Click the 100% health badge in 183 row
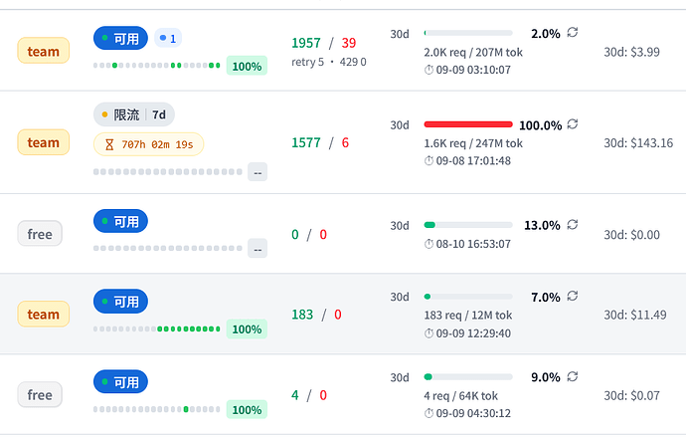The image size is (686, 437). click(x=247, y=328)
